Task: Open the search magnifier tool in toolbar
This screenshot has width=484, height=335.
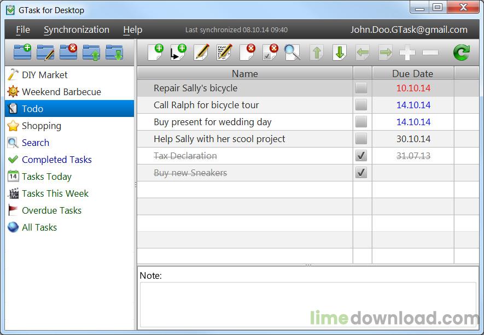Action: 292,52
